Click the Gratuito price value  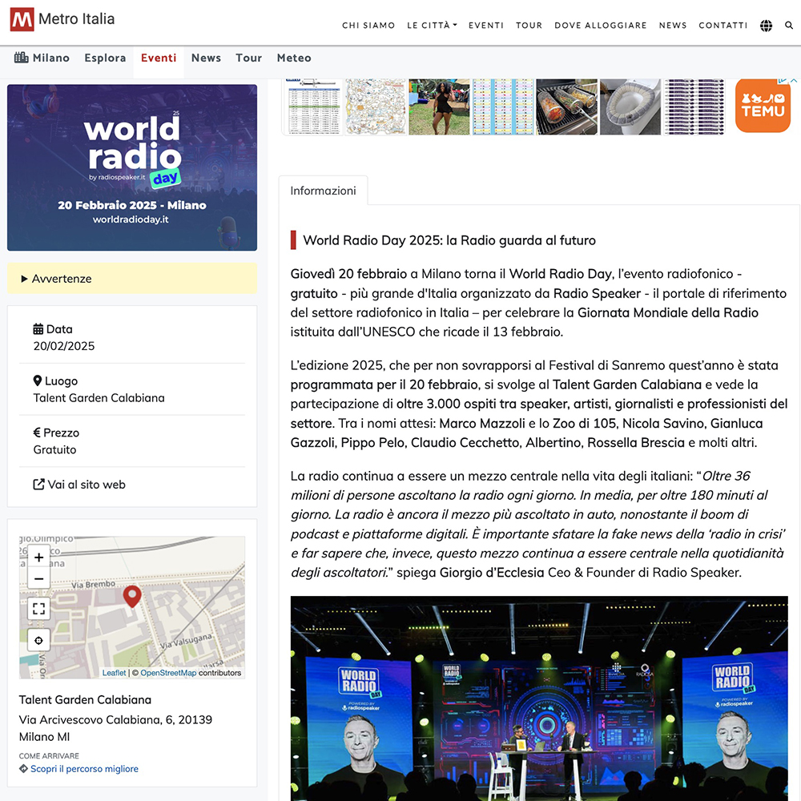click(x=54, y=449)
